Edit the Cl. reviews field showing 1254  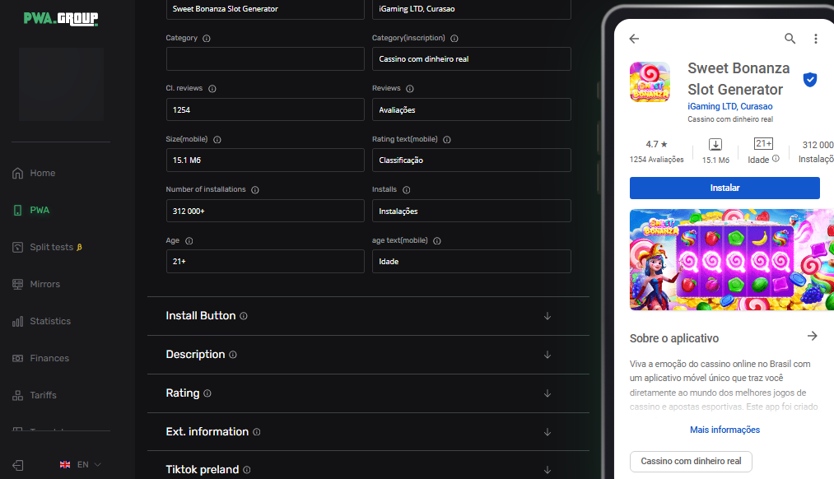pyautogui.click(x=265, y=109)
